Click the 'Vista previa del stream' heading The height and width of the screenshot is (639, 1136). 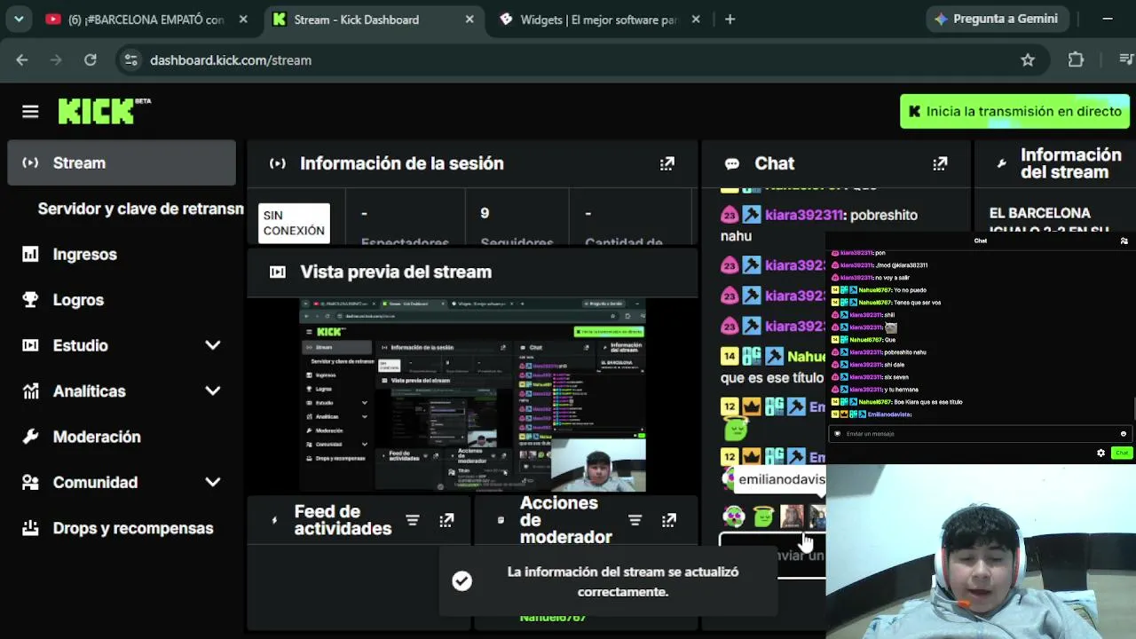pyautogui.click(x=396, y=272)
